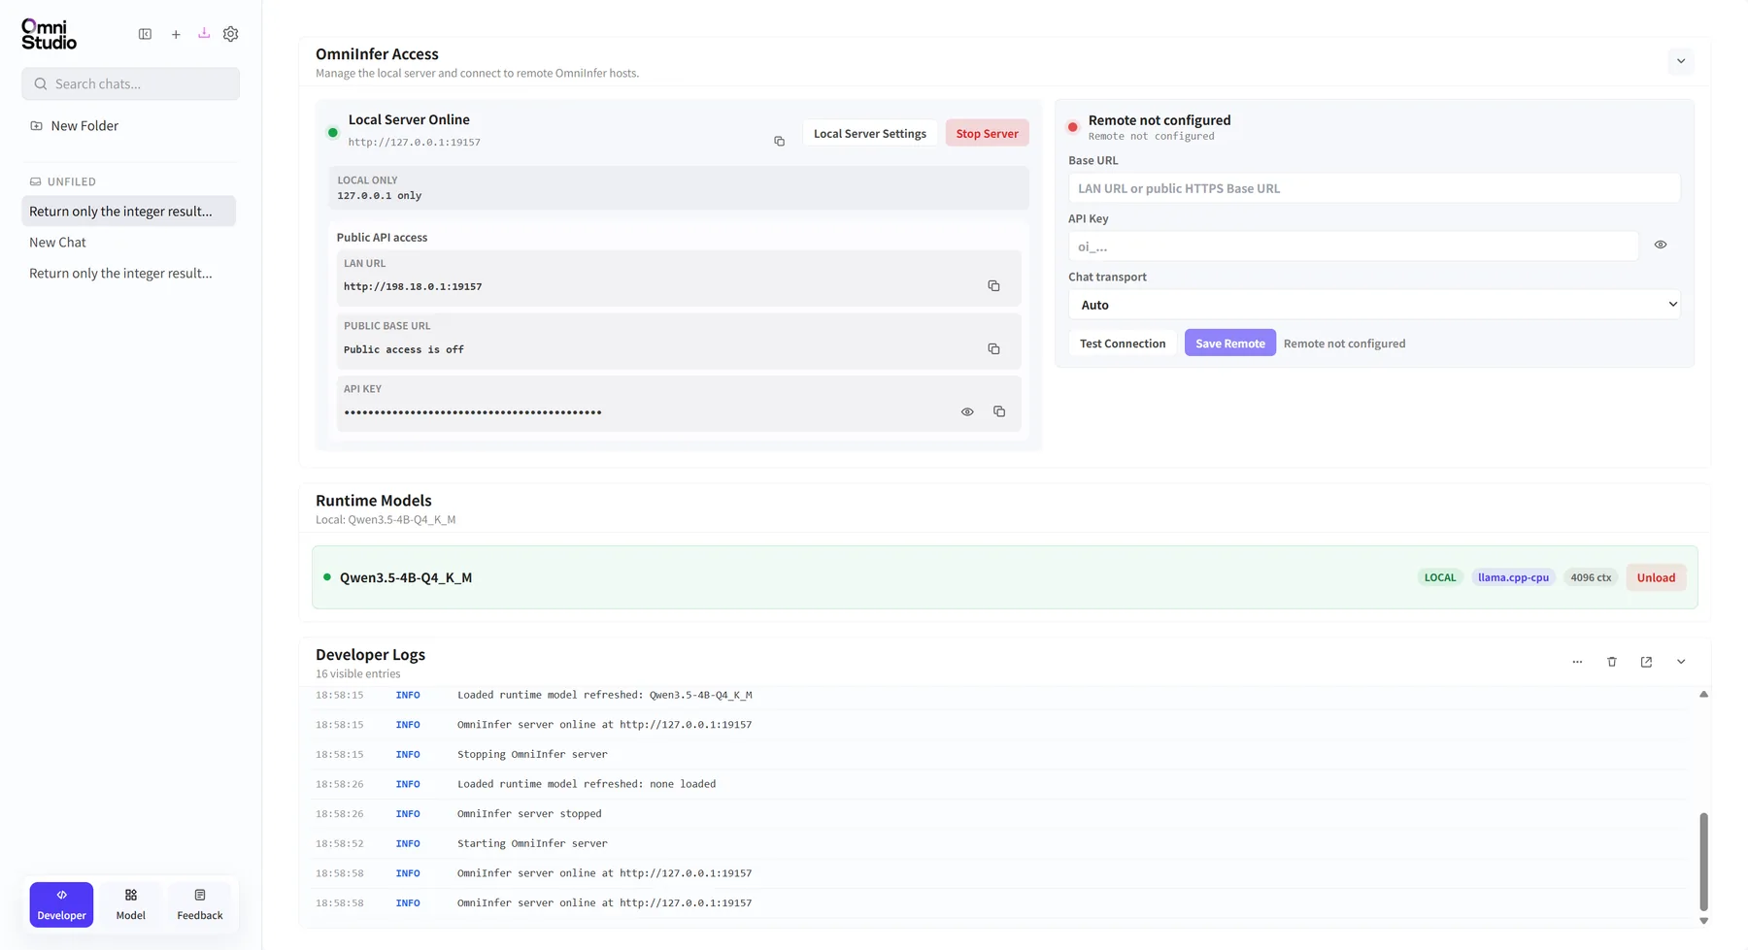Select the Qwen3.5-4B-Q4_K_M runtime model row

[1005, 577]
